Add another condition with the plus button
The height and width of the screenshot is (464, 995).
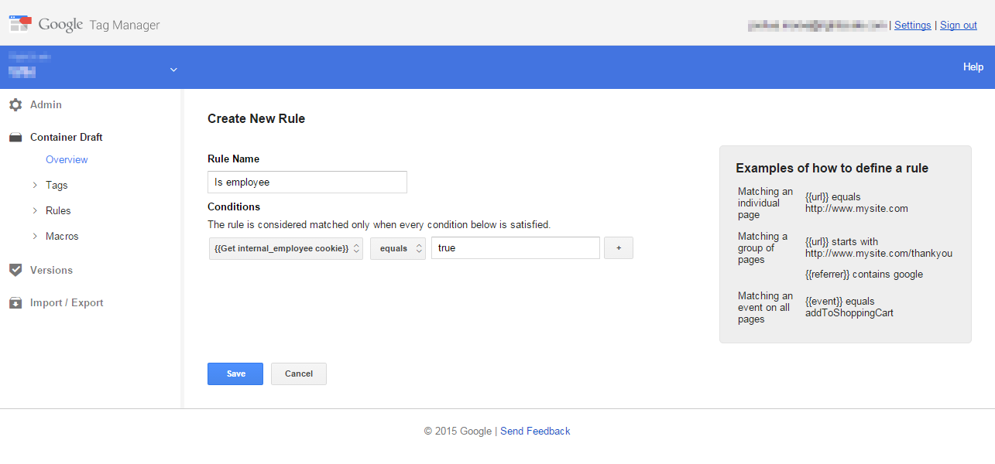[618, 247]
